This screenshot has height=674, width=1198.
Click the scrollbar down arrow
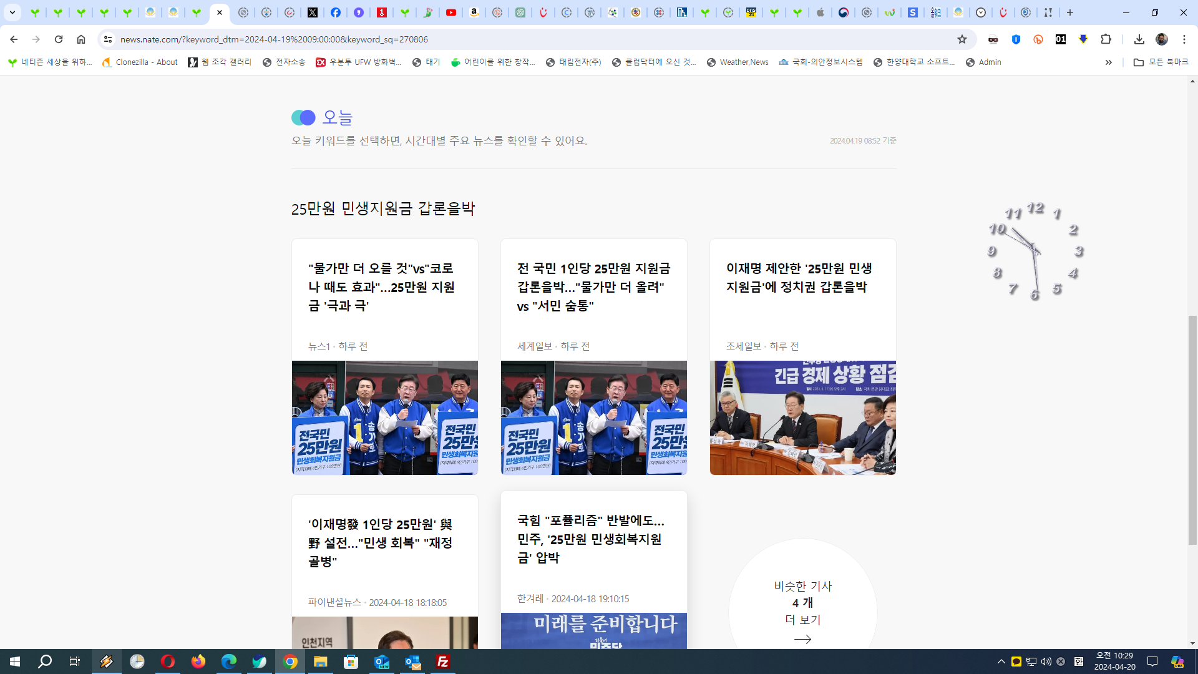coord(1192,643)
